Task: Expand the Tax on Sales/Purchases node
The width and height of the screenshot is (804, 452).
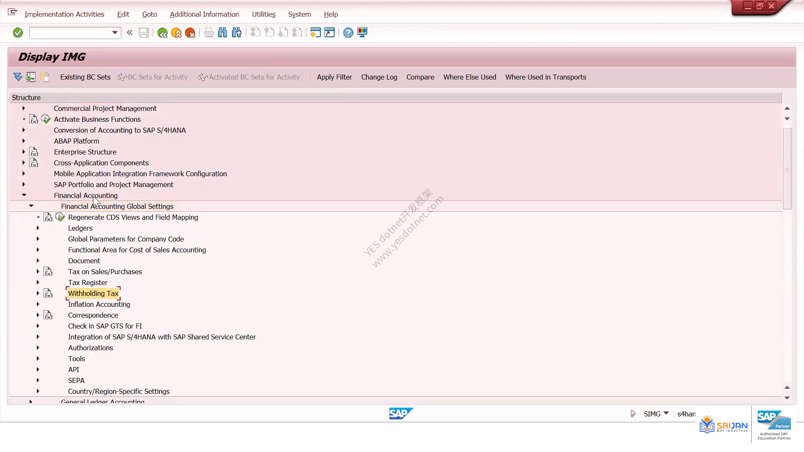Action: coord(38,272)
